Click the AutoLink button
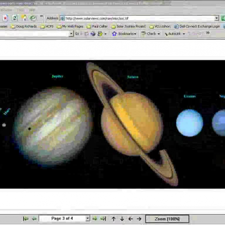The height and width of the screenshot is (225, 225). point(173,34)
